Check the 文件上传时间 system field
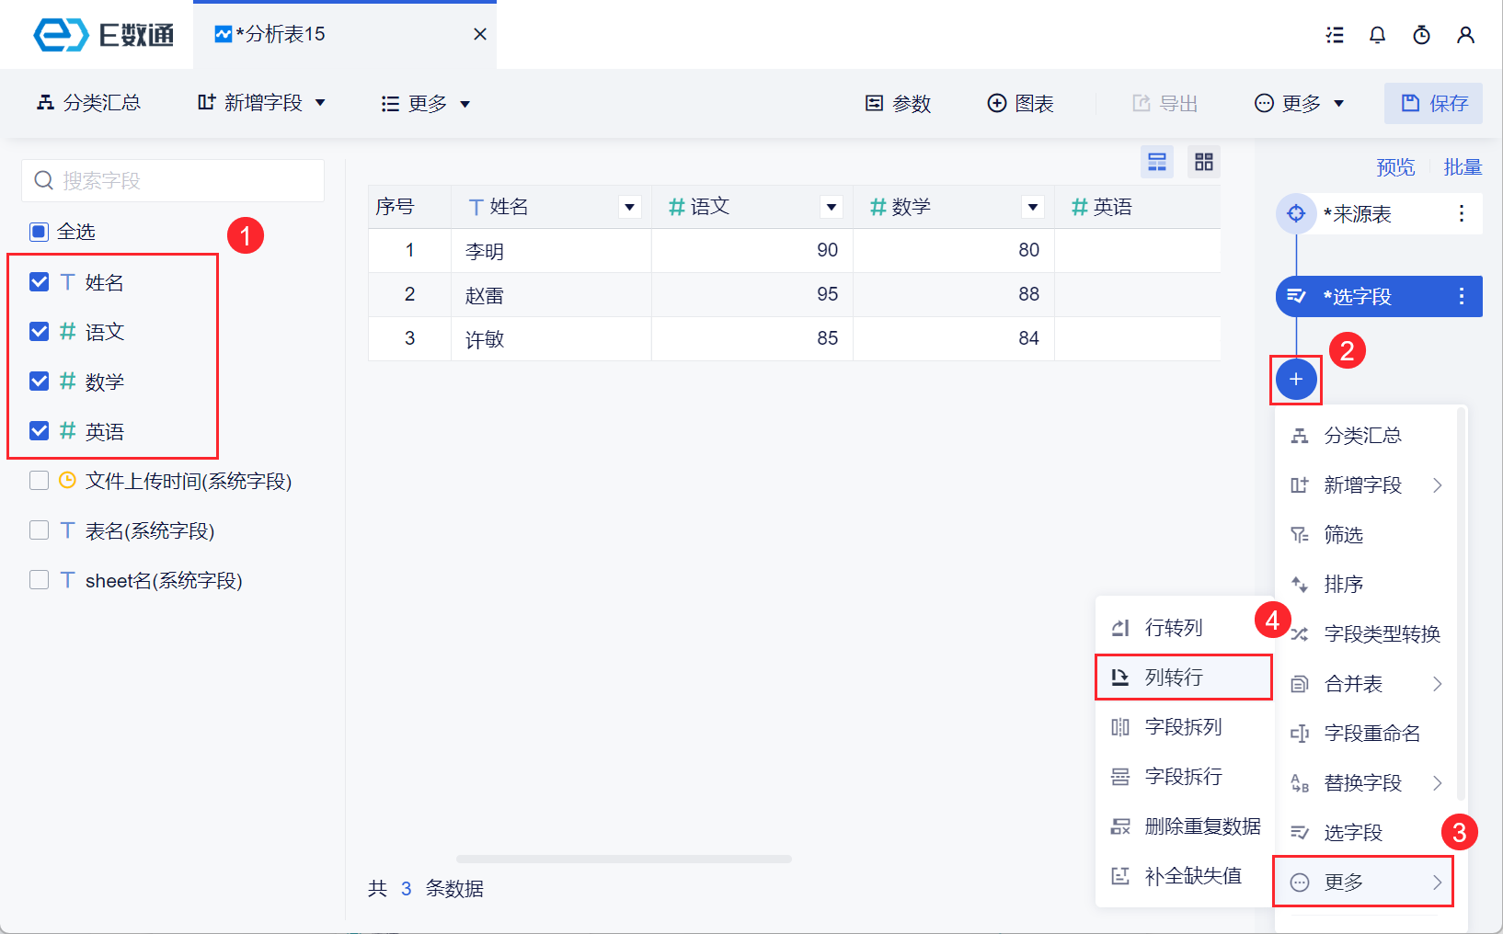This screenshot has width=1503, height=934. pyautogui.click(x=40, y=481)
